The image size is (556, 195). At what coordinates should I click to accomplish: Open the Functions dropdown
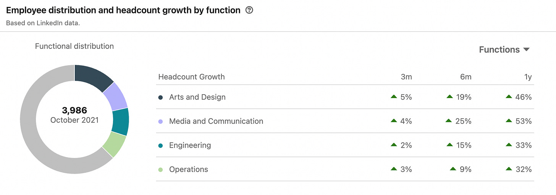point(504,50)
